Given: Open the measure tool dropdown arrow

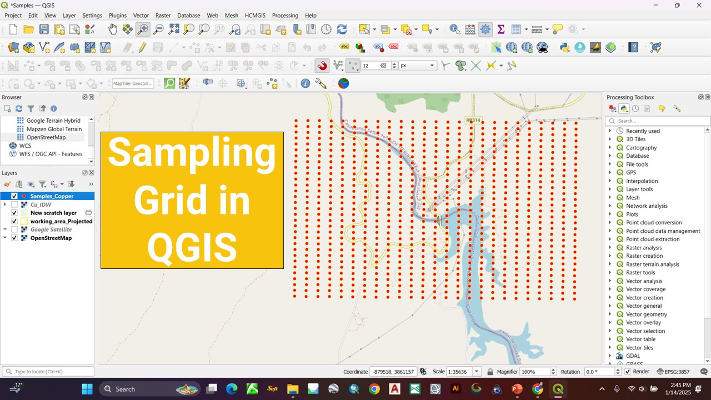Looking at the screenshot, I should (x=547, y=29).
